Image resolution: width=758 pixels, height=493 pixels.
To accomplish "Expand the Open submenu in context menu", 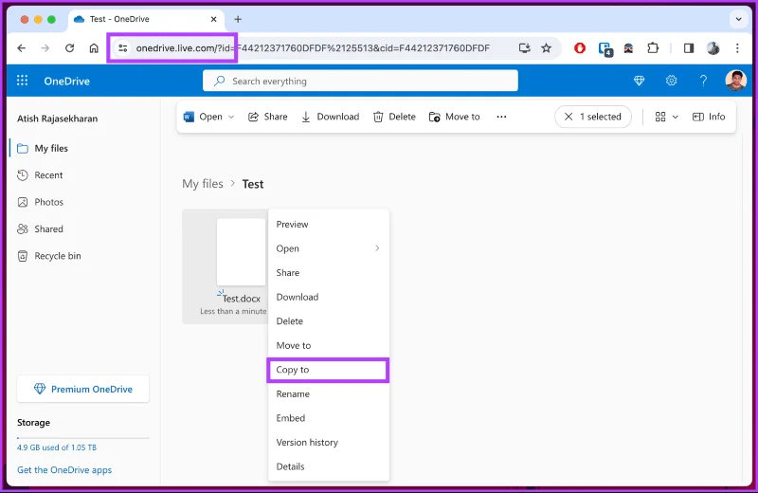I will (329, 248).
